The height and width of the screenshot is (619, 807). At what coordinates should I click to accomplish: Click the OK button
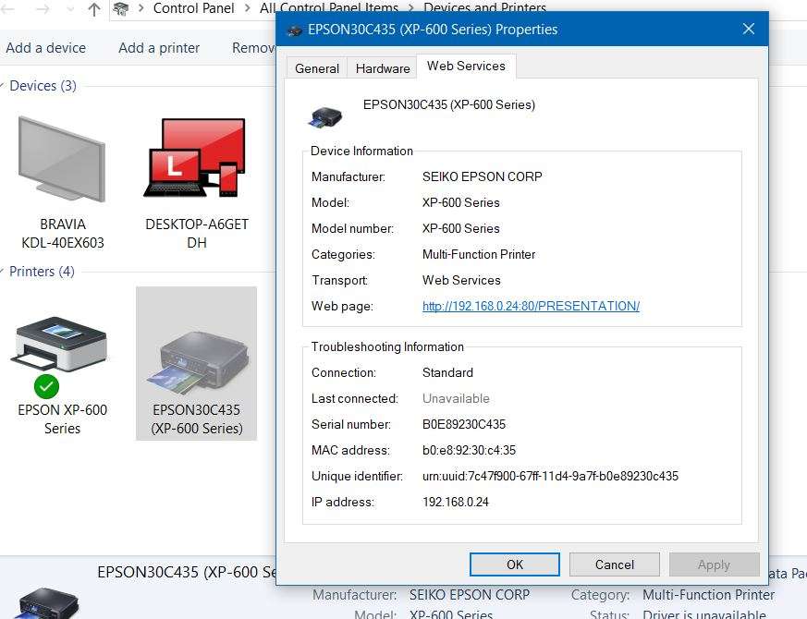(515, 564)
